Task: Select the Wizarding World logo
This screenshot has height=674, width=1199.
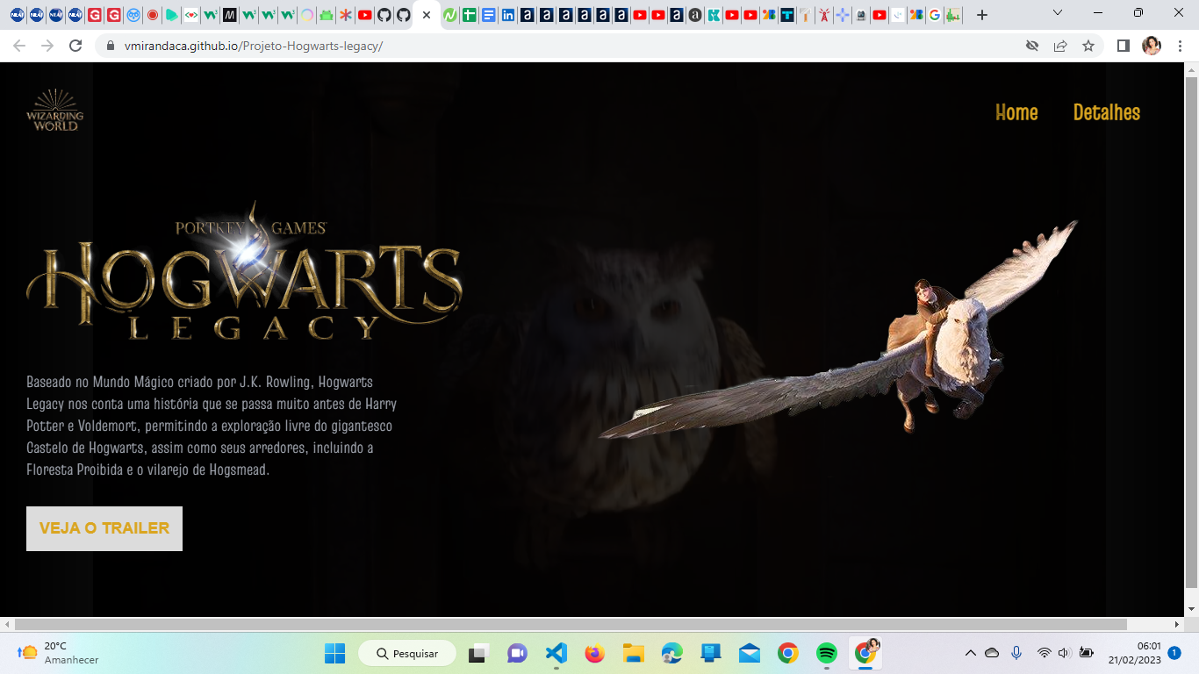Action: coord(54,111)
